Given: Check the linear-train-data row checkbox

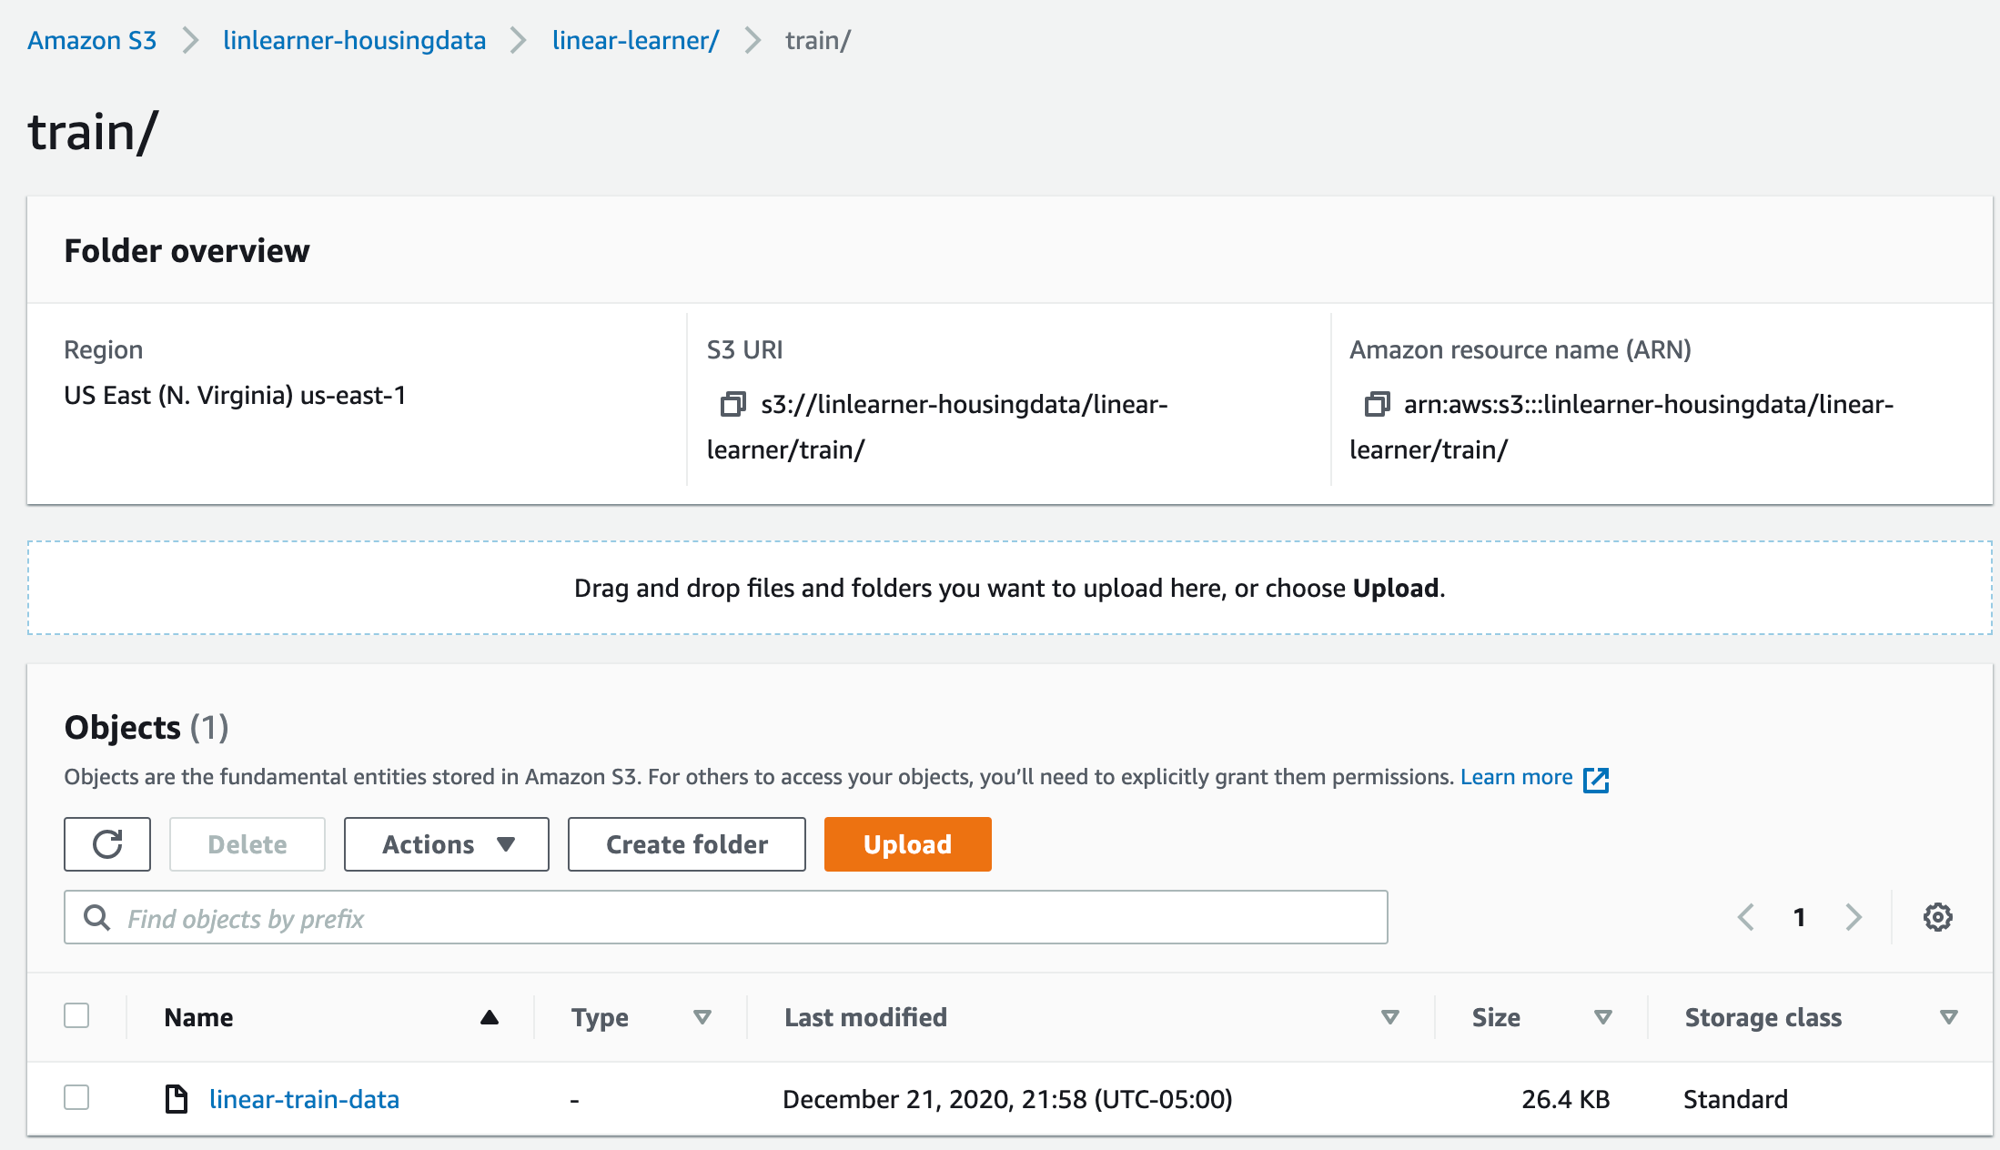Looking at the screenshot, I should [x=76, y=1097].
